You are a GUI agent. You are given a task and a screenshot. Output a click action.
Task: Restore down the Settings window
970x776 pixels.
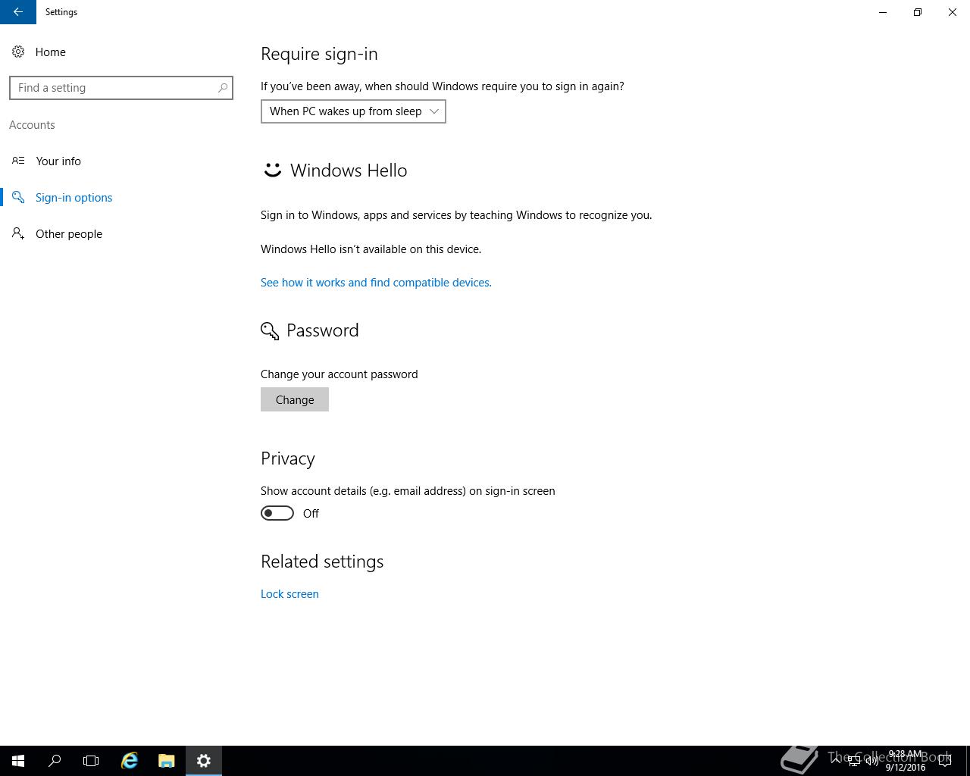point(918,12)
